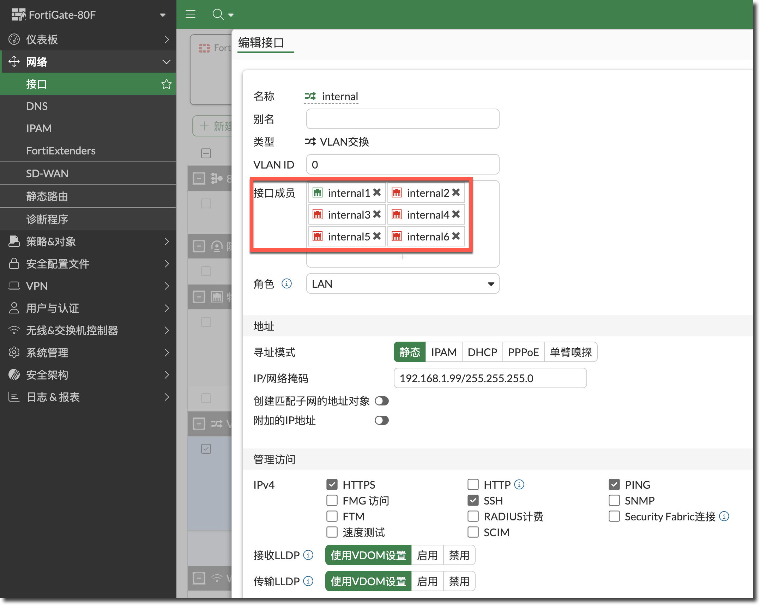
Task: Set 传输LLDP to 禁用
Action: tap(459, 581)
